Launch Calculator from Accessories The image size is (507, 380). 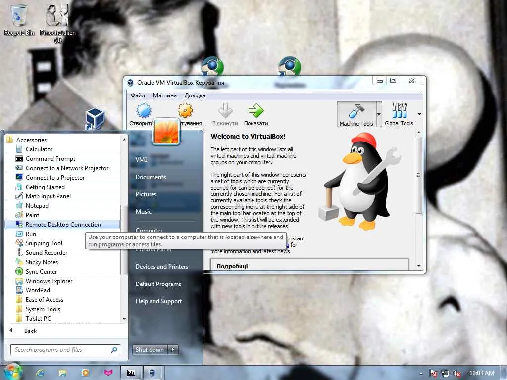pos(39,149)
